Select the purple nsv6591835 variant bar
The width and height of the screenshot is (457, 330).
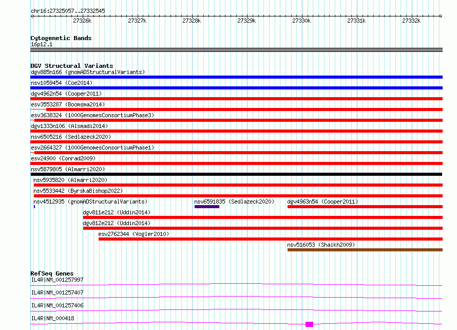point(207,207)
